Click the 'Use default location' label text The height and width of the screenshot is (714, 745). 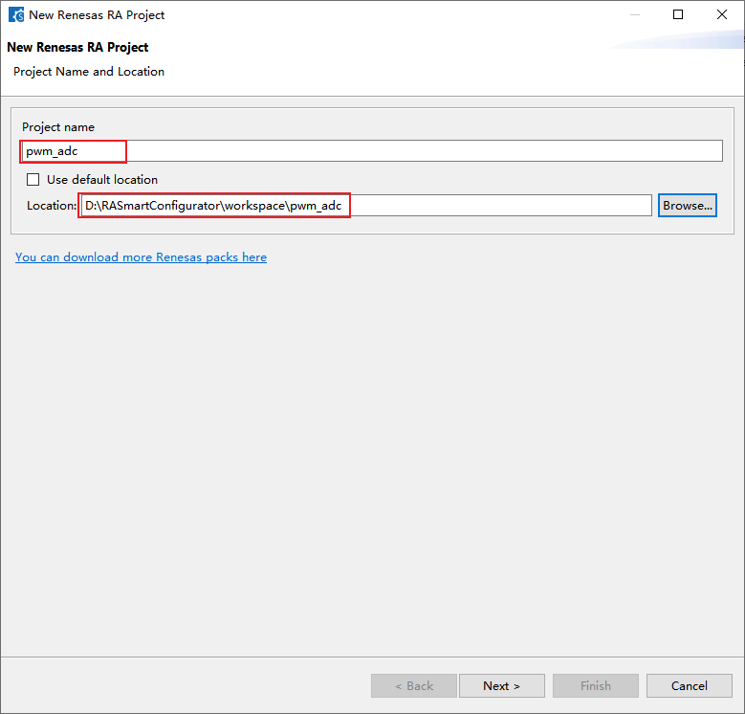click(102, 179)
